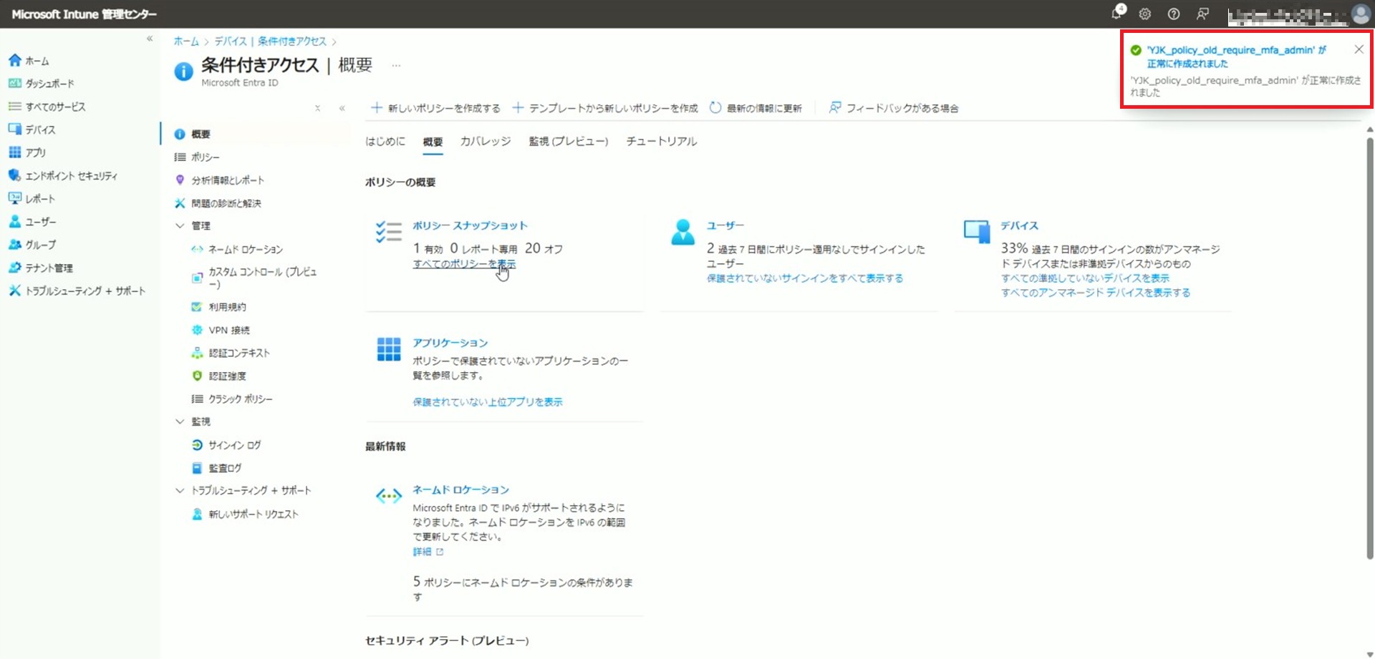Open 認証強度 menu item
Screen dimensions: 1375x659
click(x=227, y=376)
